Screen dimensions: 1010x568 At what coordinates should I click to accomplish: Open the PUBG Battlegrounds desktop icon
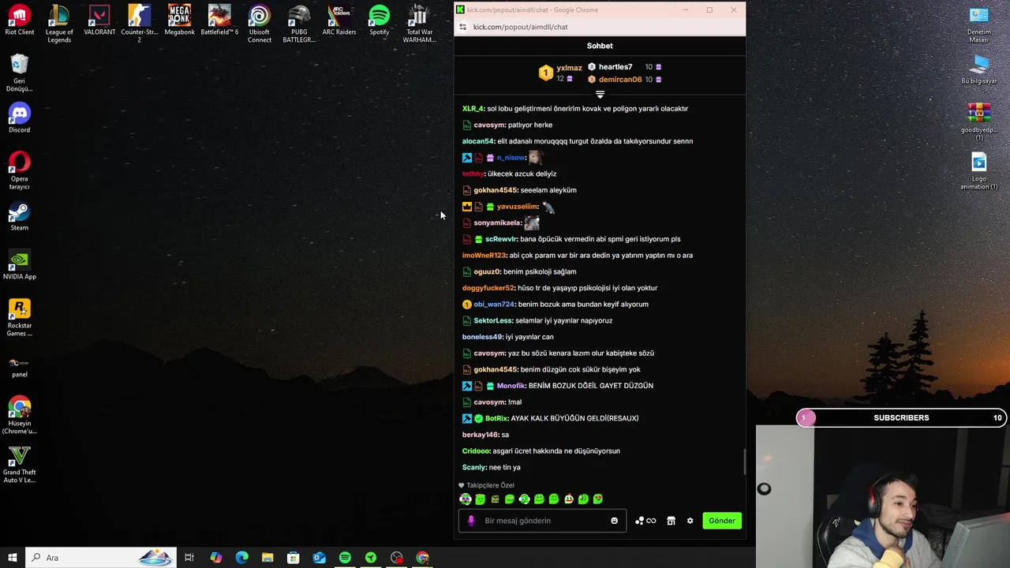[x=299, y=24]
